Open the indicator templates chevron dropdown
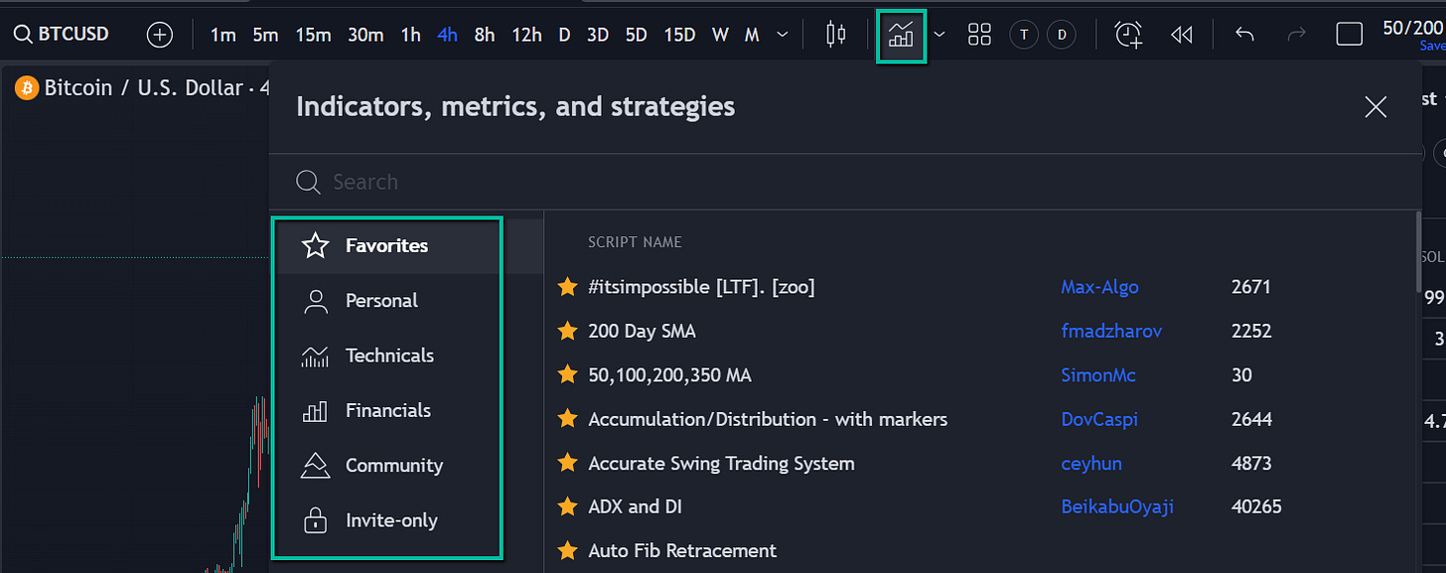The image size is (1446, 573). point(939,34)
